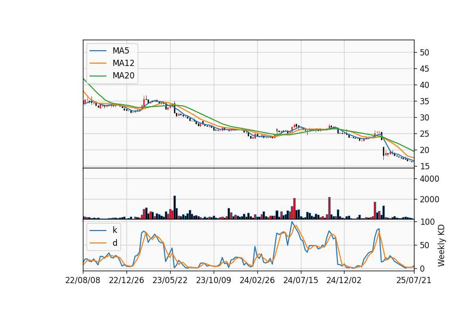
Task: Select the 24/02/26 date tick label
Action: pyautogui.click(x=257, y=280)
